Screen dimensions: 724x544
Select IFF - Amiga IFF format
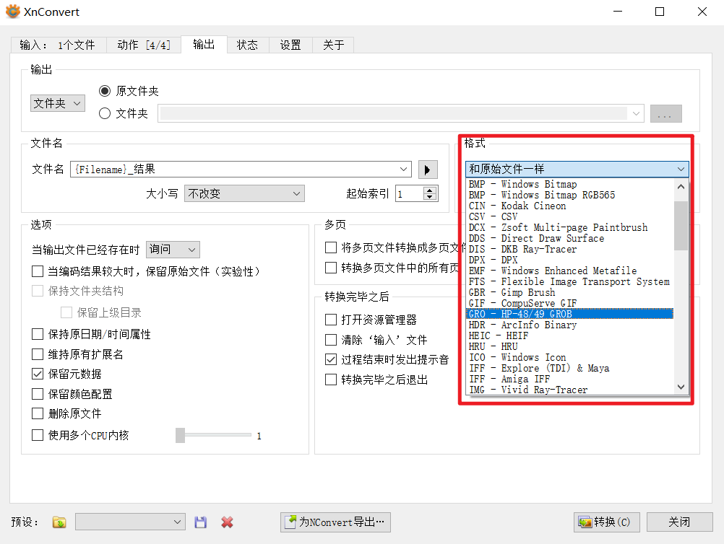pos(570,379)
